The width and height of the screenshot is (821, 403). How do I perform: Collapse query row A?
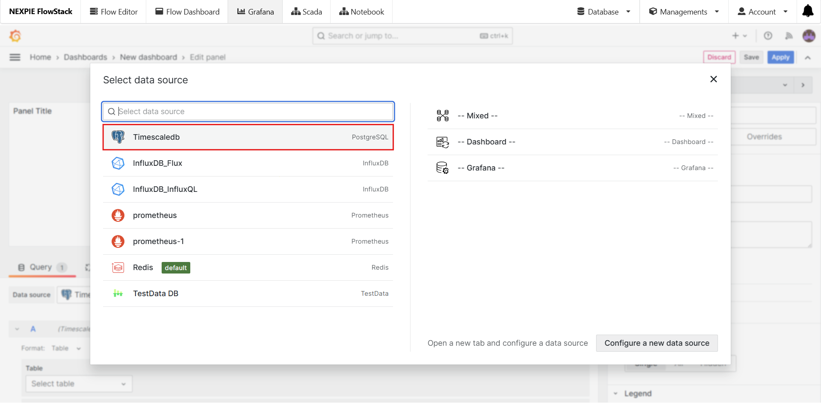[x=17, y=329]
